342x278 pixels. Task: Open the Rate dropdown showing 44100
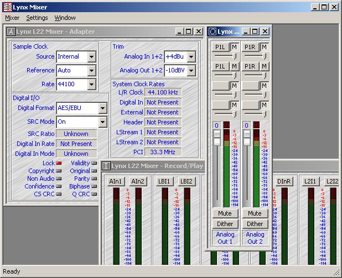[92, 84]
